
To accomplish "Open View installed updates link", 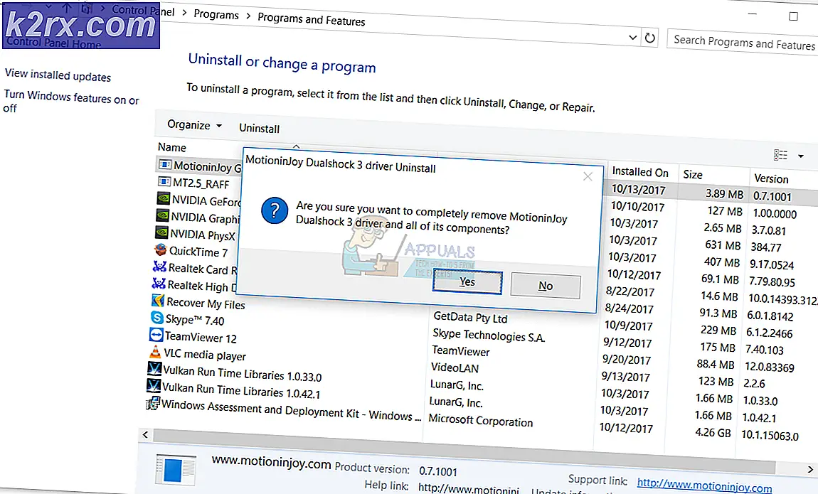I will 58,75.
